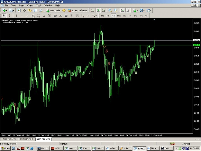
Task: Switch chart to H4 timeframe
Action: (130, 16)
